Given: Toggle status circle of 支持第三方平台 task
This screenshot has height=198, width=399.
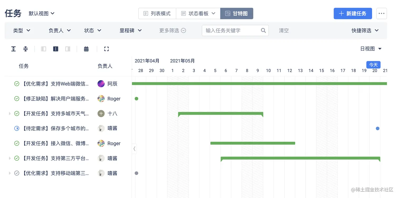Looking at the screenshot, I should click(x=17, y=158).
